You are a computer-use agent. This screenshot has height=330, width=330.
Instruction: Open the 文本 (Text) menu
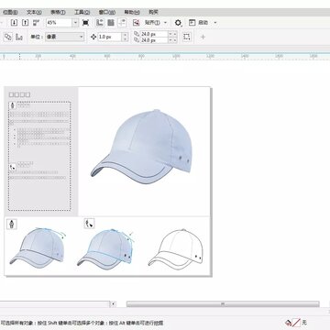pyautogui.click(x=34, y=12)
